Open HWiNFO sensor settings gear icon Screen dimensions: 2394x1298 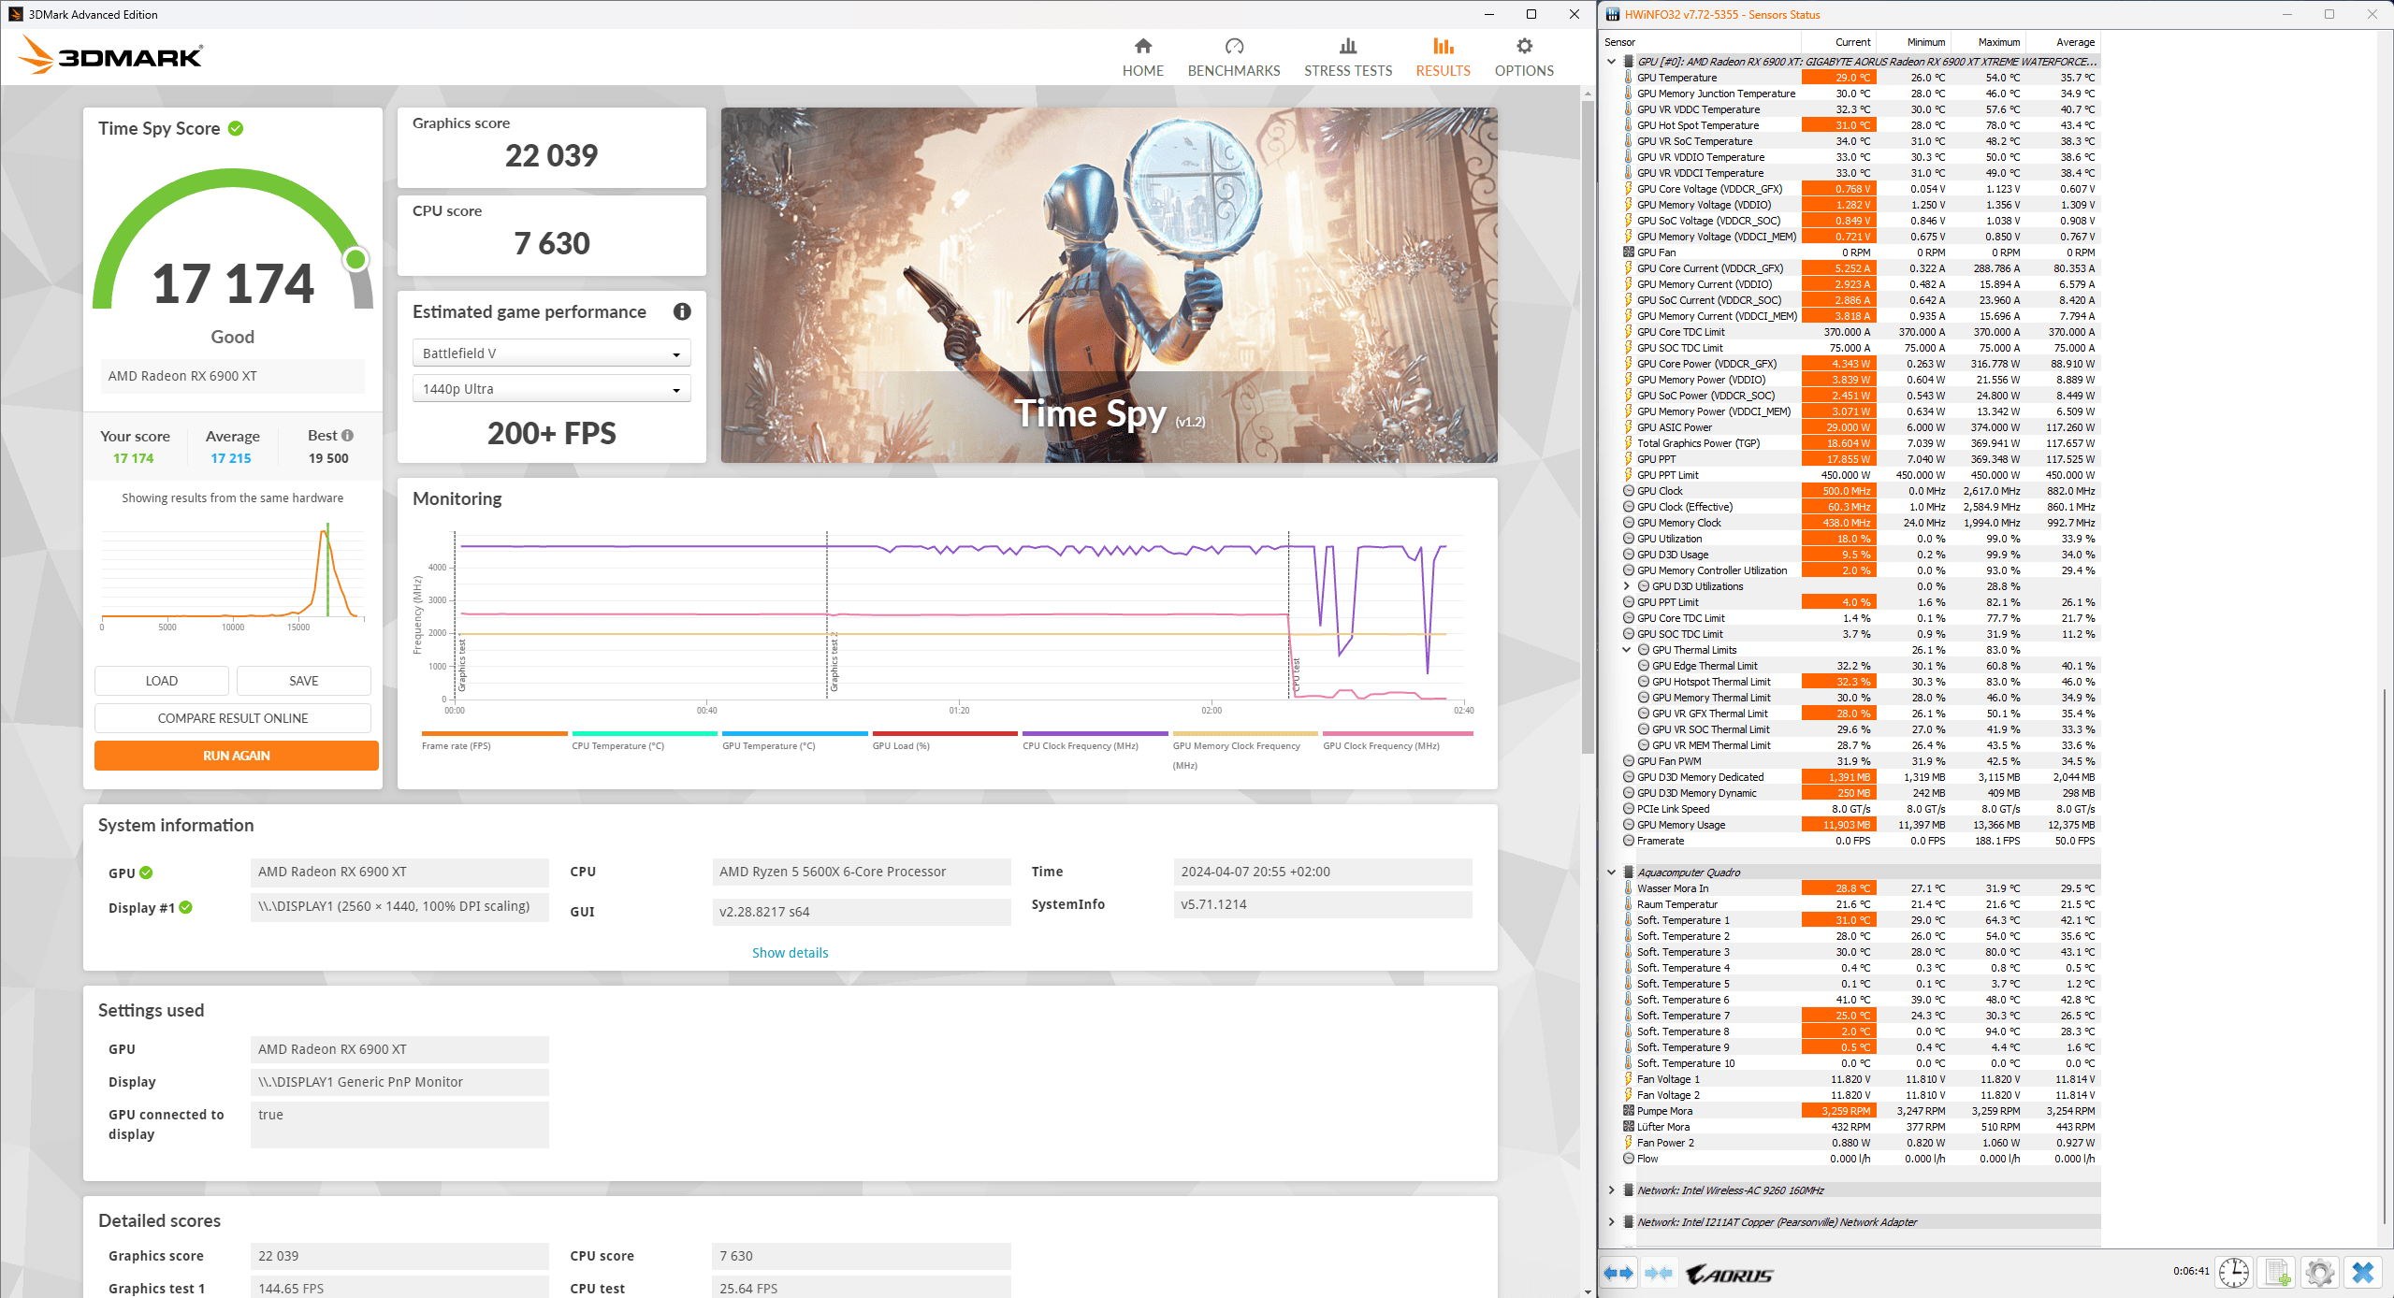tap(2319, 1273)
